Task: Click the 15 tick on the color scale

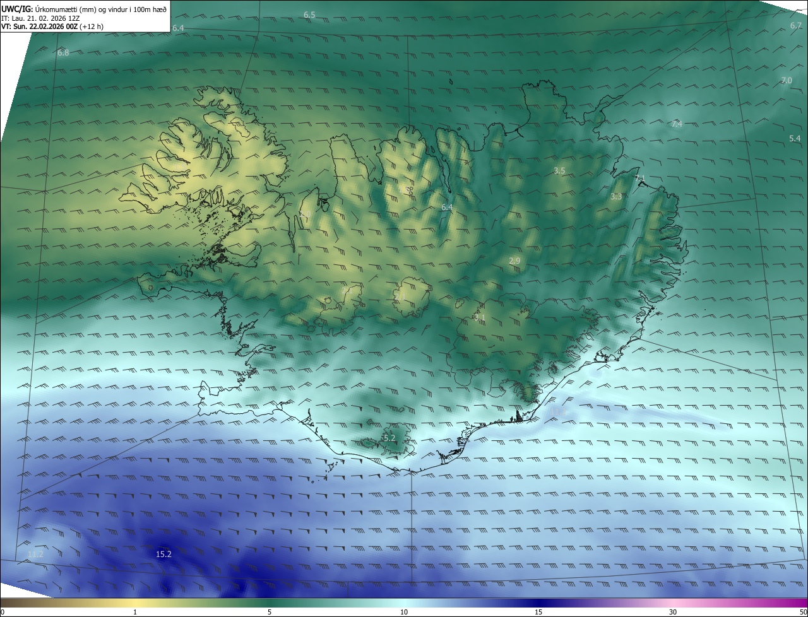Action: pos(538,612)
